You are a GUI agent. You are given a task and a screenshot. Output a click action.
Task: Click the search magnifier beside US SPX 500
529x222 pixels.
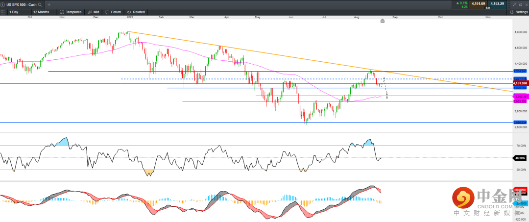[x=40, y=4]
